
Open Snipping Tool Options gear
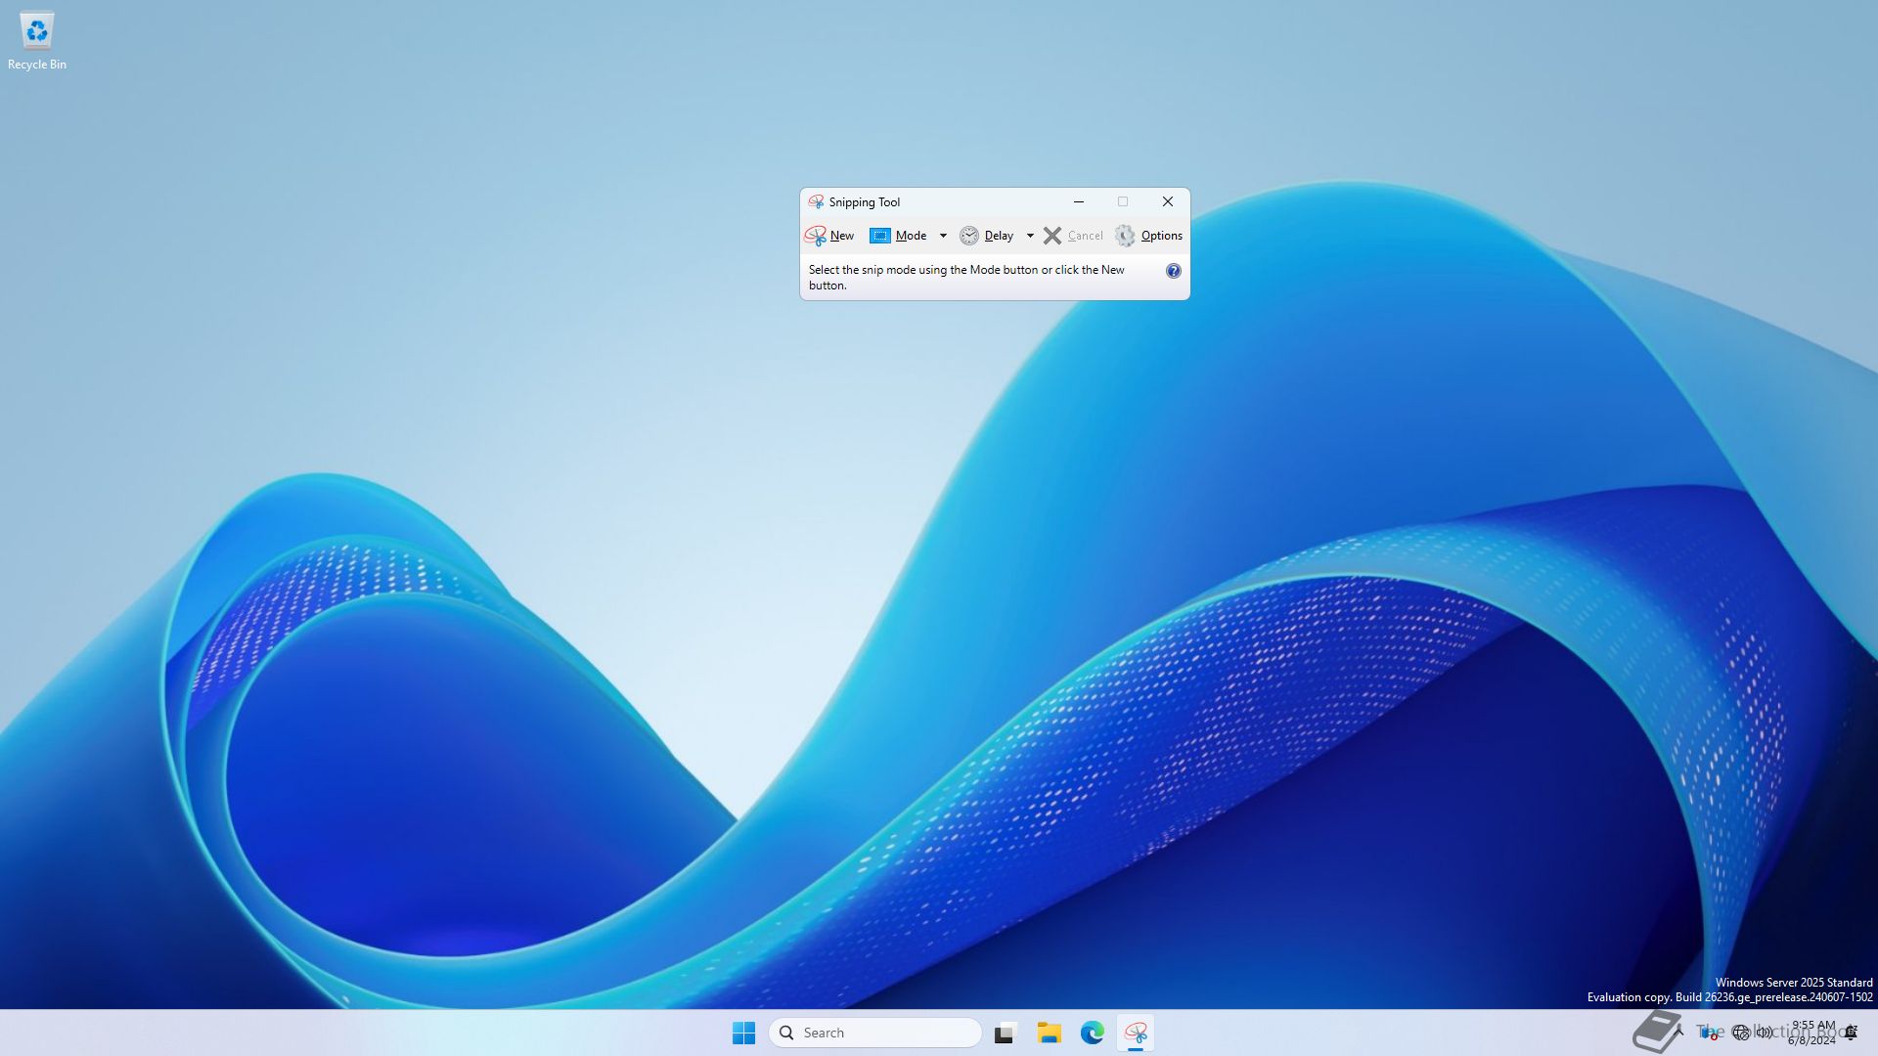click(1125, 236)
